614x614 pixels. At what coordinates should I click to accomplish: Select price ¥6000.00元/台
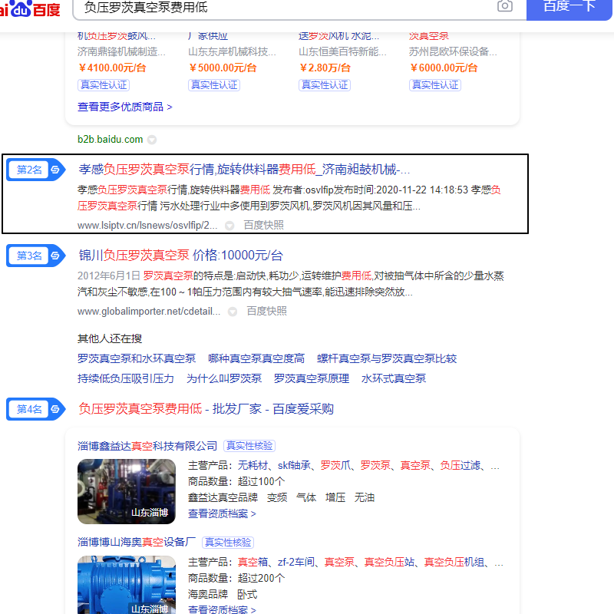444,68
